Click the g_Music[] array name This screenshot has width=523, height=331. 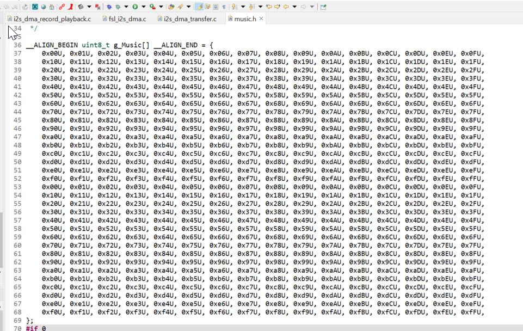tap(131, 45)
